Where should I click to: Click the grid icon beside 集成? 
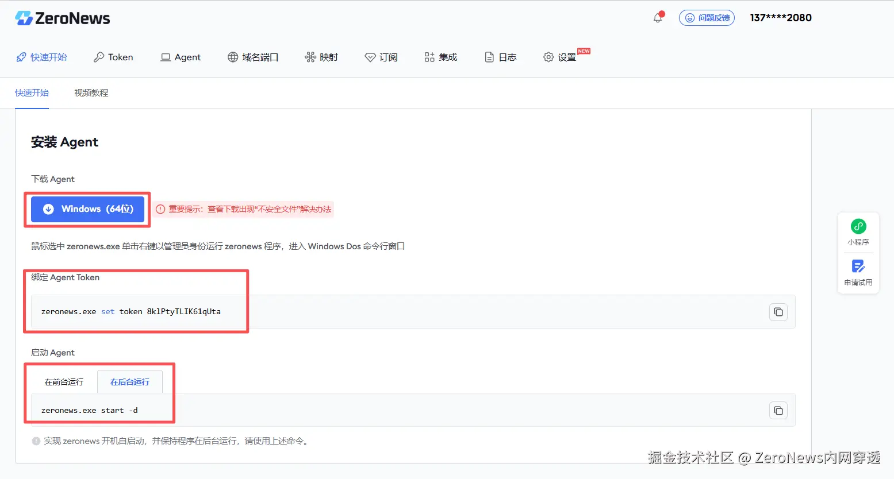(429, 57)
